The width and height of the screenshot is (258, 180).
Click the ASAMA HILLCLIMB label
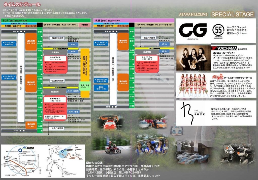(193, 14)
